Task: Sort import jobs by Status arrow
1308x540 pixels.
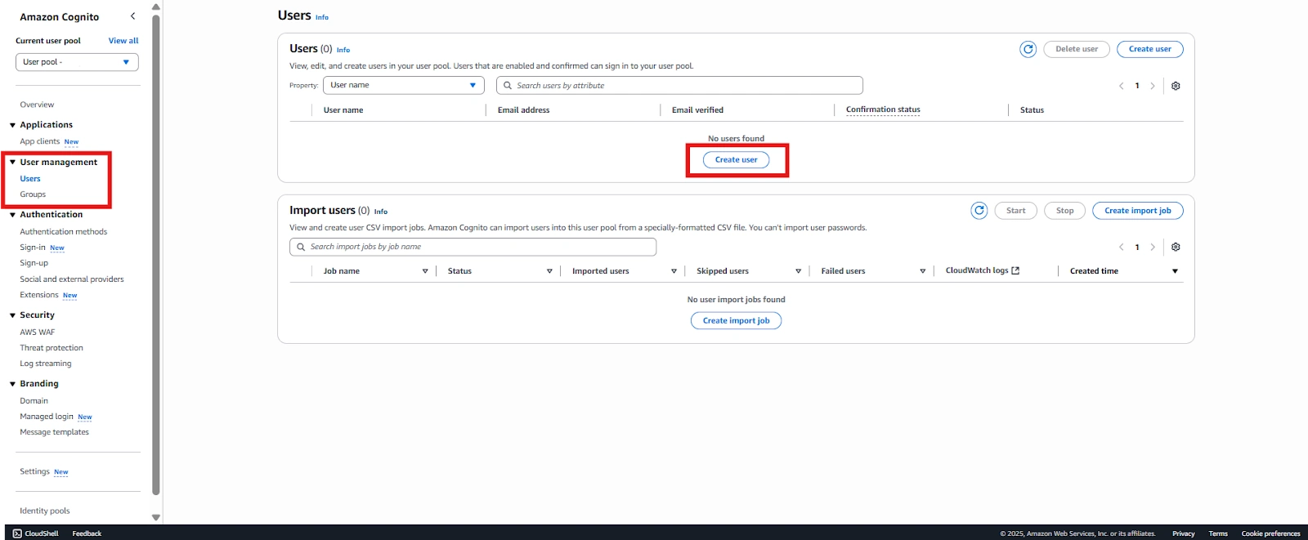Action: click(549, 271)
